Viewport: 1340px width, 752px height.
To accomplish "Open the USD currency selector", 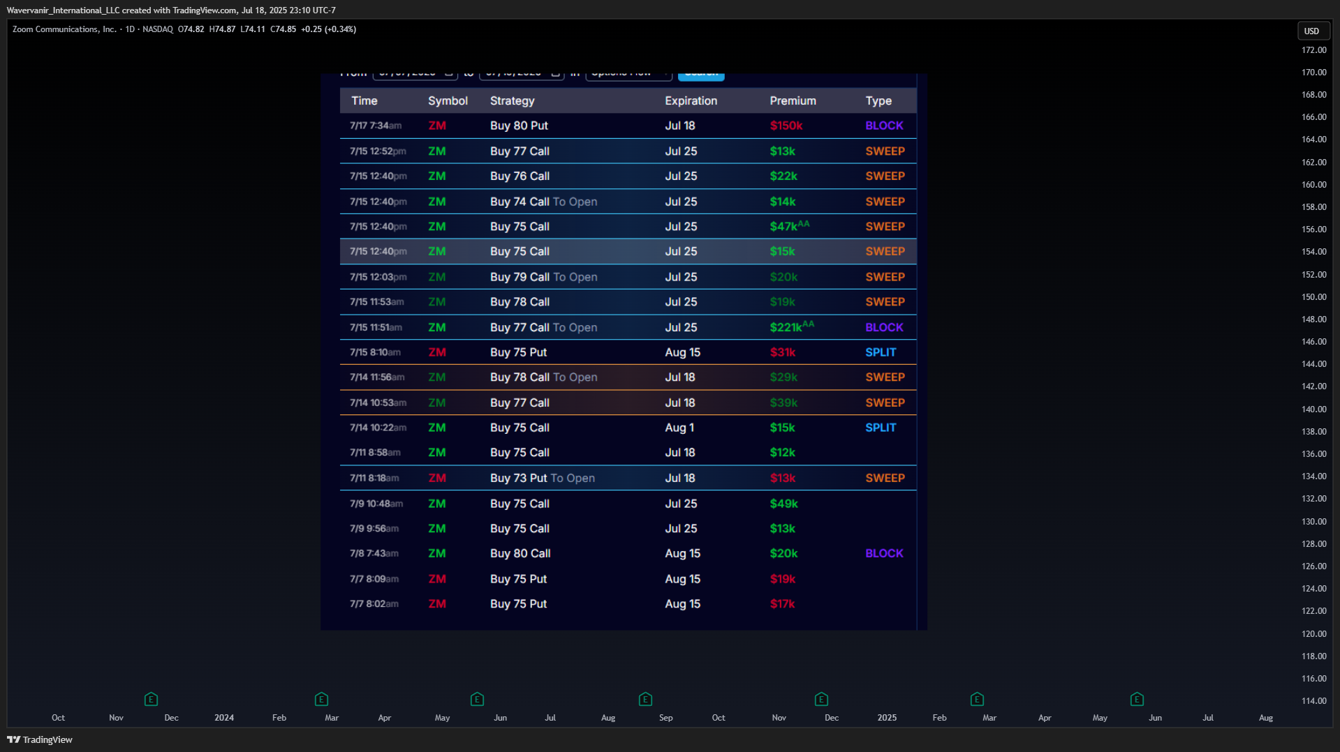I will coord(1312,31).
